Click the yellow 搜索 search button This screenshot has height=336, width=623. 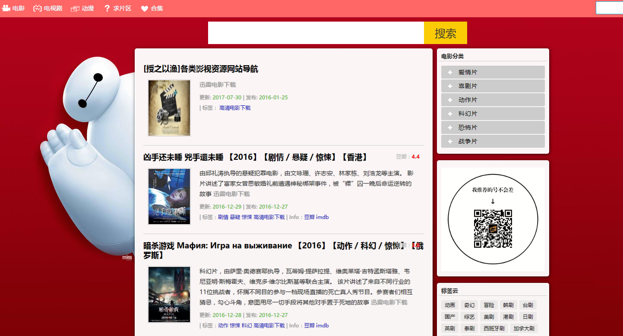(x=445, y=32)
